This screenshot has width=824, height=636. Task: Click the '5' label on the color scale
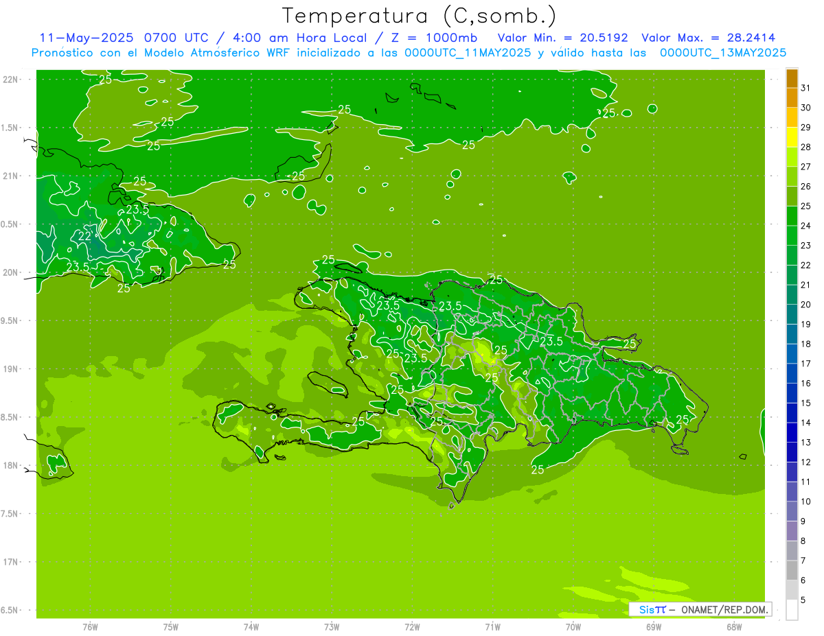[803, 600]
